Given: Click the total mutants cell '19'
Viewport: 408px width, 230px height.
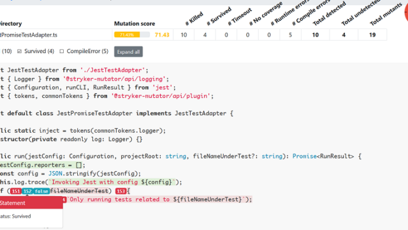Looking at the screenshot, I should tap(372, 34).
